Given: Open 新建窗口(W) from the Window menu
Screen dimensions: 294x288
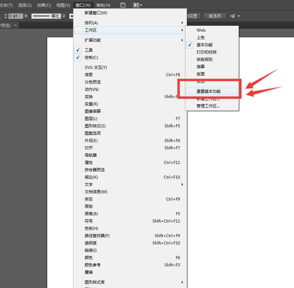Looking at the screenshot, I should (96, 13).
